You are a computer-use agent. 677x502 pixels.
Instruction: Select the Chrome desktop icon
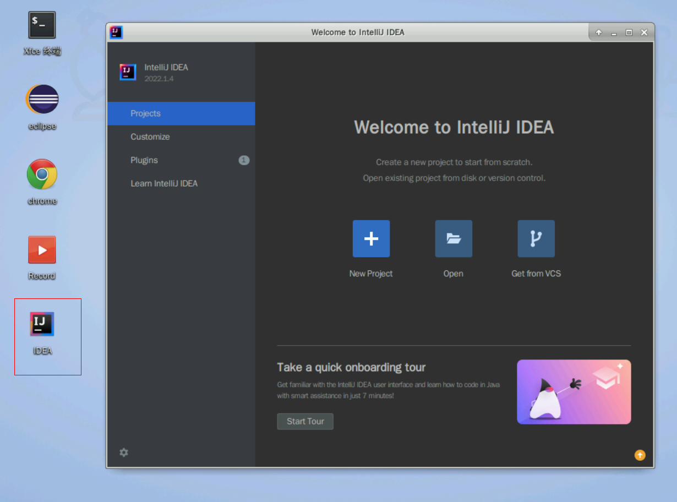click(x=42, y=174)
